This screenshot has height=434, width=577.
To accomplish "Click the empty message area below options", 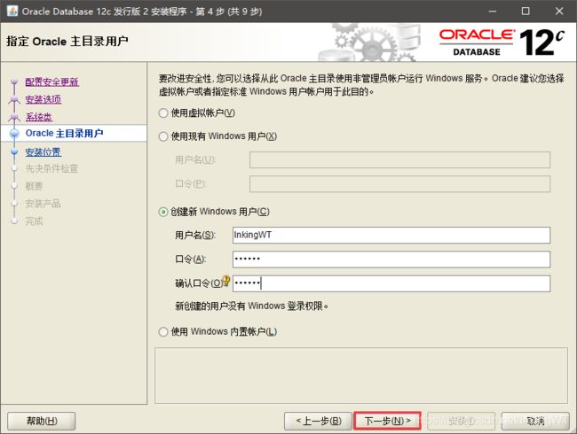I will click(361, 376).
